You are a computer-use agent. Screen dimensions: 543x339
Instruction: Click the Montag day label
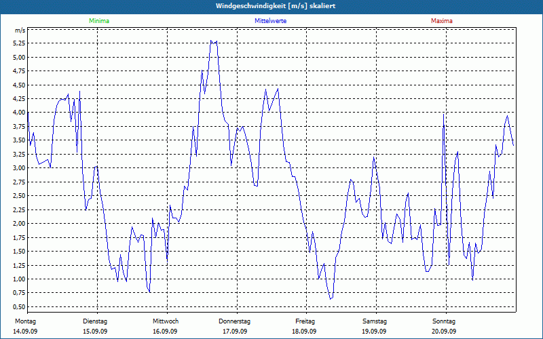tap(25, 321)
